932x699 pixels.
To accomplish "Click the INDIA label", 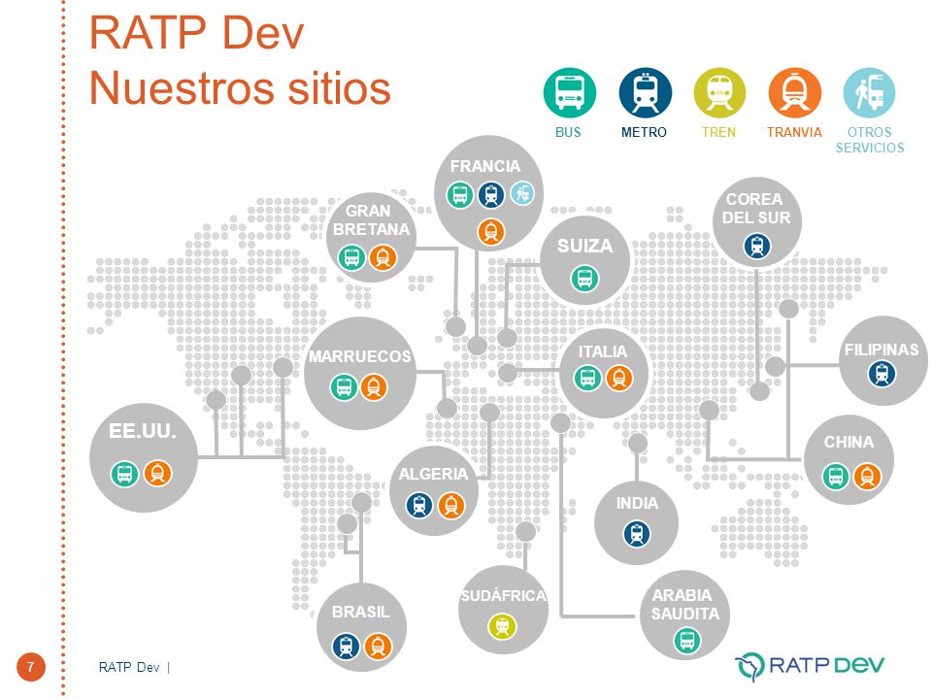I will coord(637,504).
